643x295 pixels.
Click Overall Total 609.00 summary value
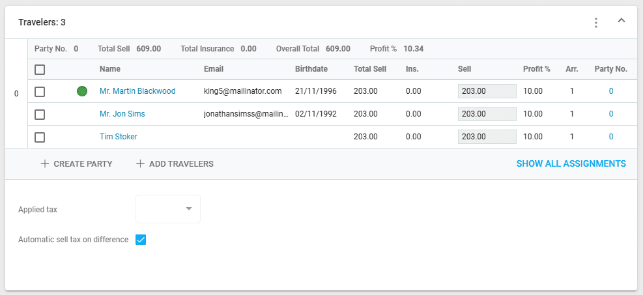tap(338, 49)
